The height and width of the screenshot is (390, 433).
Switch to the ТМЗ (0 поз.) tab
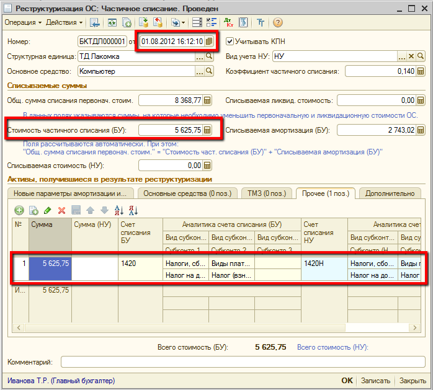click(266, 194)
